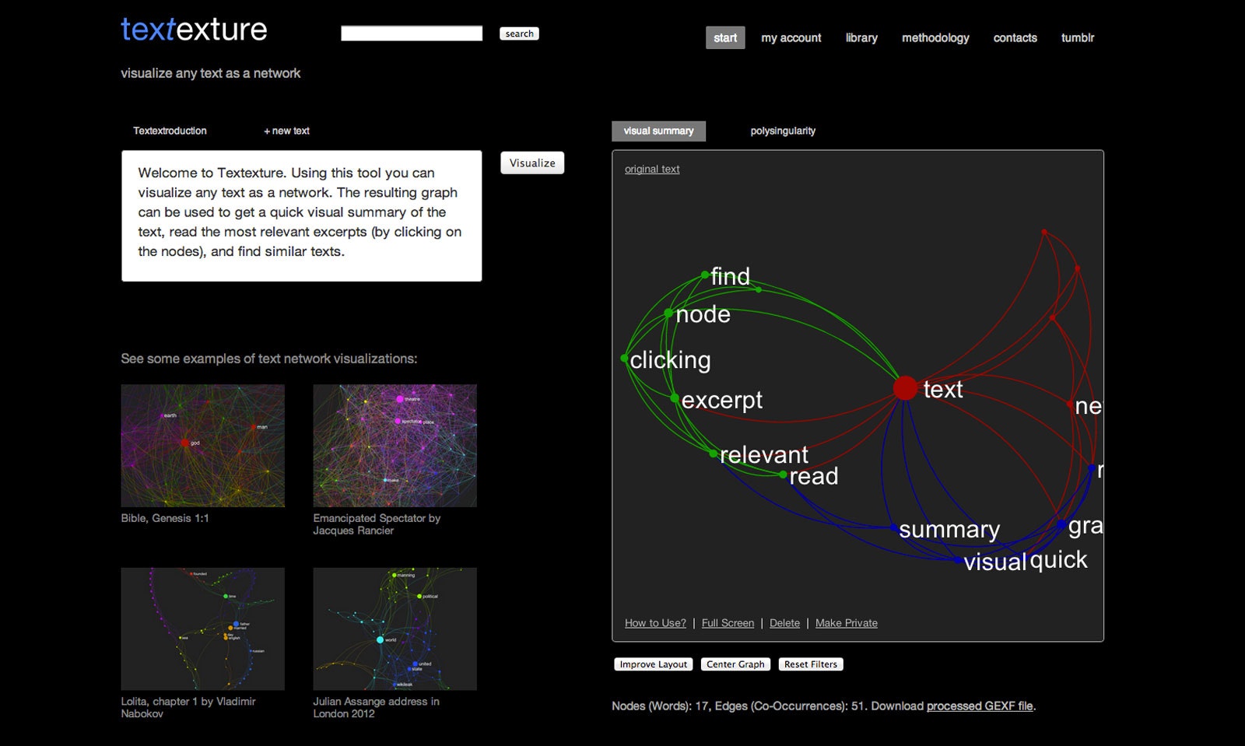Click the 'visualize any text as a network' tagline
The height and width of the screenshot is (746, 1245).
211,73
